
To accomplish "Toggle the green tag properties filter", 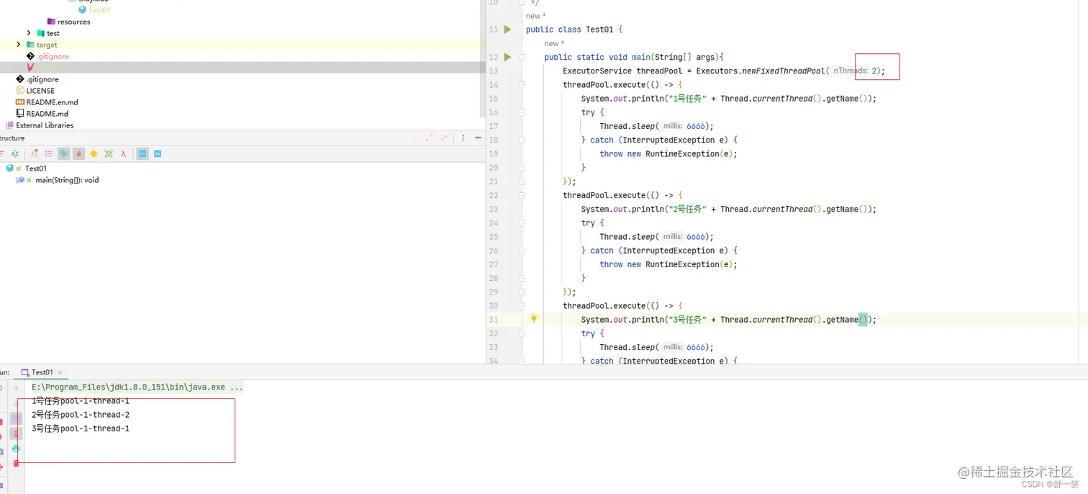I will [x=64, y=154].
